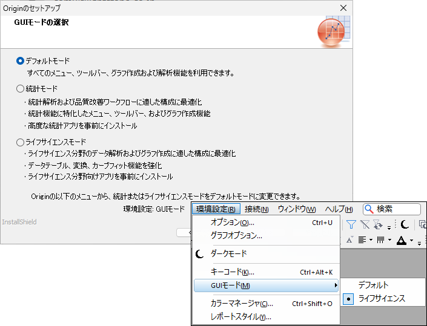Choose オプション(O)... from the menu
The image size is (427, 326).
tap(266, 223)
